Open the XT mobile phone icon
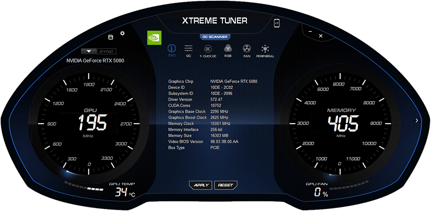 [x=277, y=23]
